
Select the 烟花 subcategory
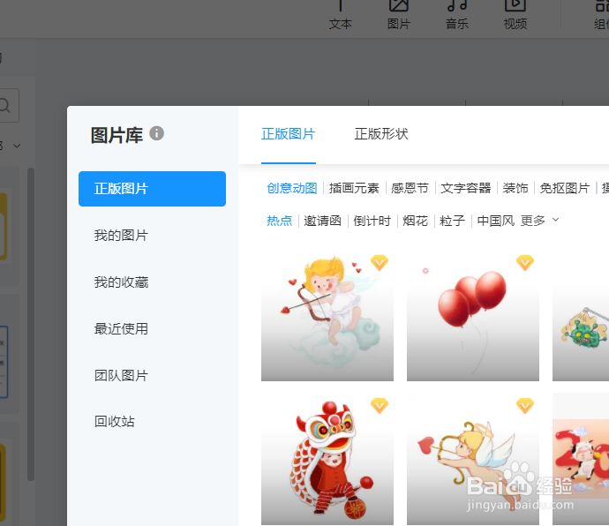415,221
